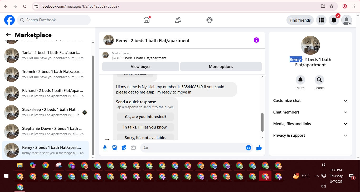360x192 pixels.
Task: Open the Tremek conversation
Action: click(45, 75)
